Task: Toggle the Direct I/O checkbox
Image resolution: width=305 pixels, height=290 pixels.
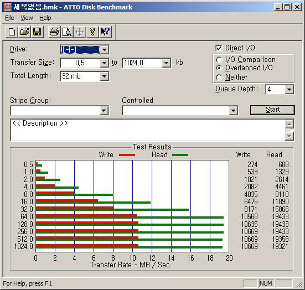Action: point(219,48)
